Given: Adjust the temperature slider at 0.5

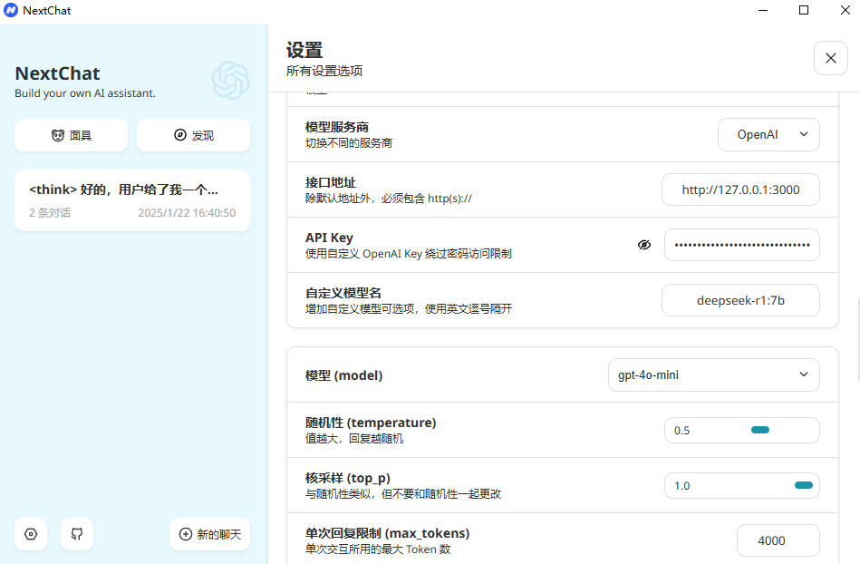Looking at the screenshot, I should pos(760,430).
